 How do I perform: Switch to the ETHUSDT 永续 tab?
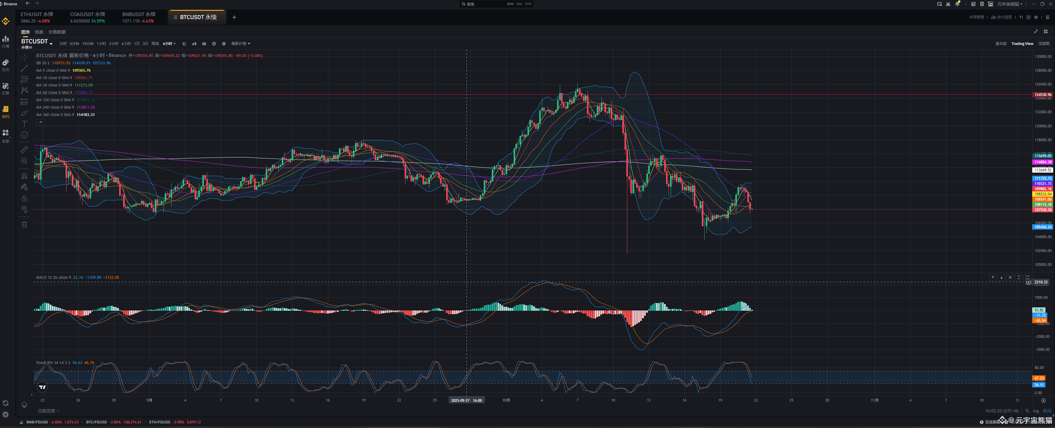click(37, 17)
